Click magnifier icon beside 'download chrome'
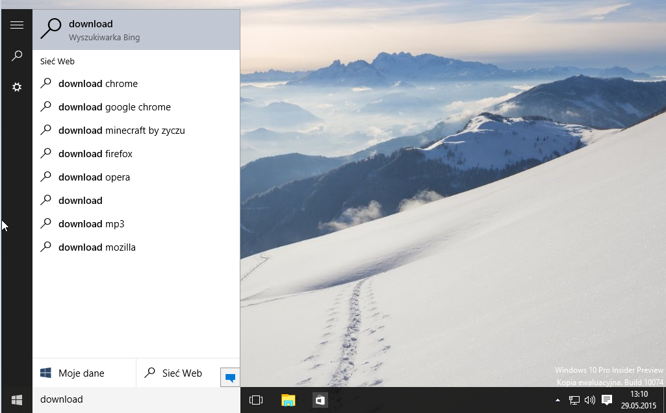The image size is (666, 413). [x=46, y=82]
